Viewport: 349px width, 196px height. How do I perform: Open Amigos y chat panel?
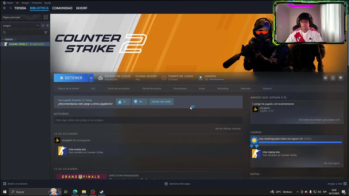coord(337,184)
